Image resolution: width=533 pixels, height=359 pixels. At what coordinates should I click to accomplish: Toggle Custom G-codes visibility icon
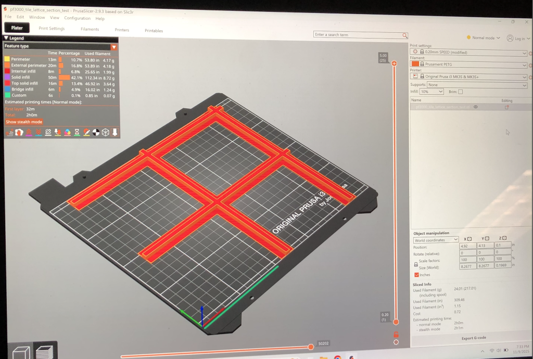[86, 133]
